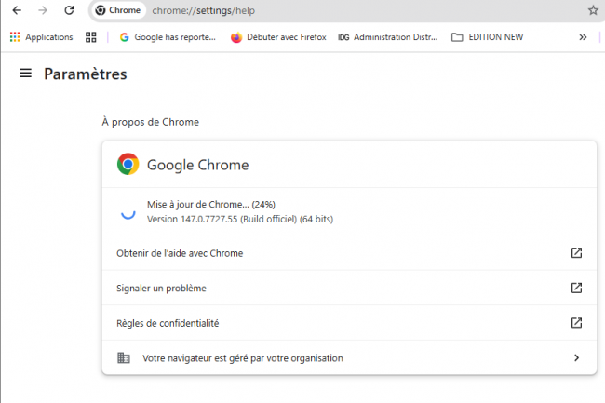Click the external link icon for Signaler un problème
The width and height of the screenshot is (605, 403).
coord(576,288)
